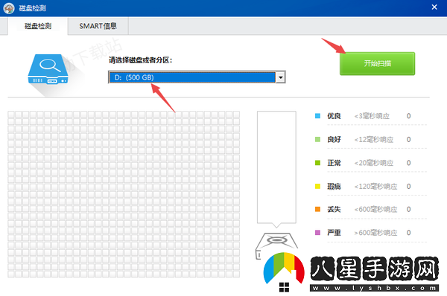Viewport: 447px width, 296px height.
Task: Click the green 开始扫描 button
Action: point(377,63)
